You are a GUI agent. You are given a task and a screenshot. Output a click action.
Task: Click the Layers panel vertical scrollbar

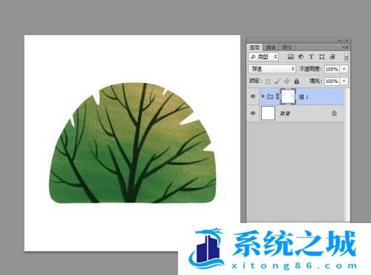point(347,154)
